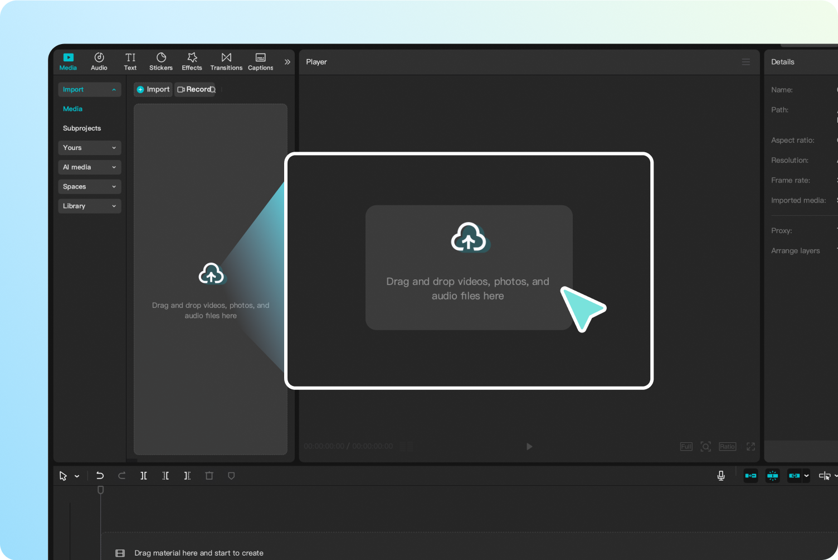The height and width of the screenshot is (560, 838).
Task: Expand the AI media dropdown
Action: pyautogui.click(x=90, y=167)
